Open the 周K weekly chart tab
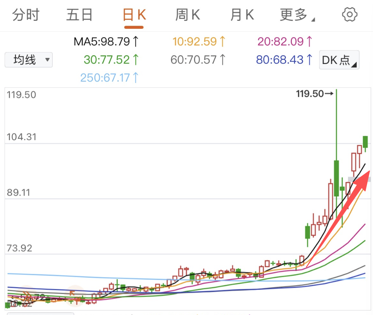This screenshot has height=315, width=373. (188, 15)
